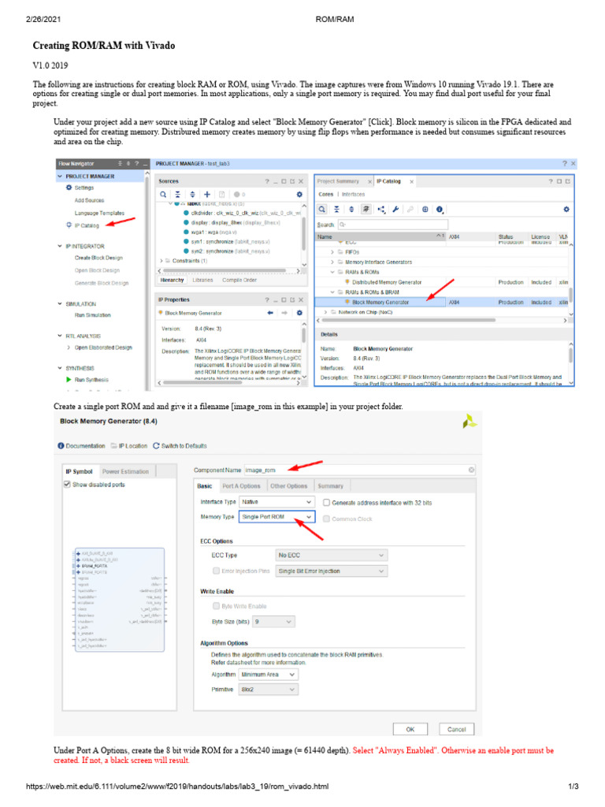This screenshot has width=605, height=807.
Task: Expand Network on Chip (NoC) folder
Action: point(325,312)
